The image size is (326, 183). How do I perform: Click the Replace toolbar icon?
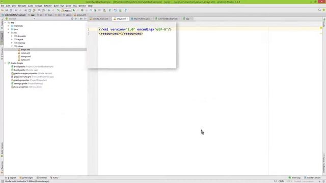click(x=43, y=10)
